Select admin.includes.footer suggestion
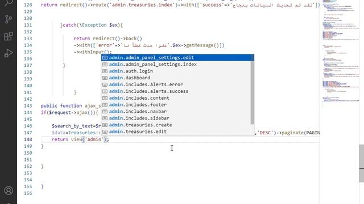This screenshot has width=364, height=204. coord(176,104)
